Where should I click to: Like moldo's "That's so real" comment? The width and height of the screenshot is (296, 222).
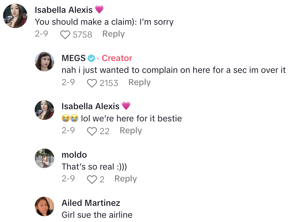tap(92, 179)
